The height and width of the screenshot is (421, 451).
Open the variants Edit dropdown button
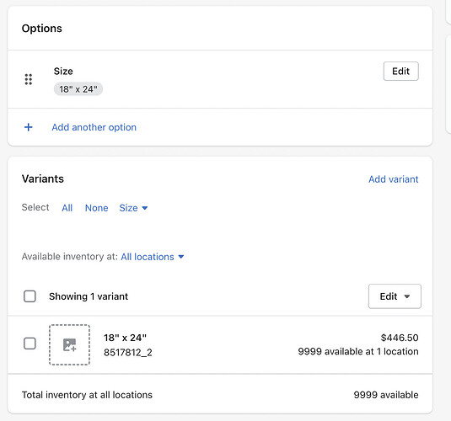[395, 296]
